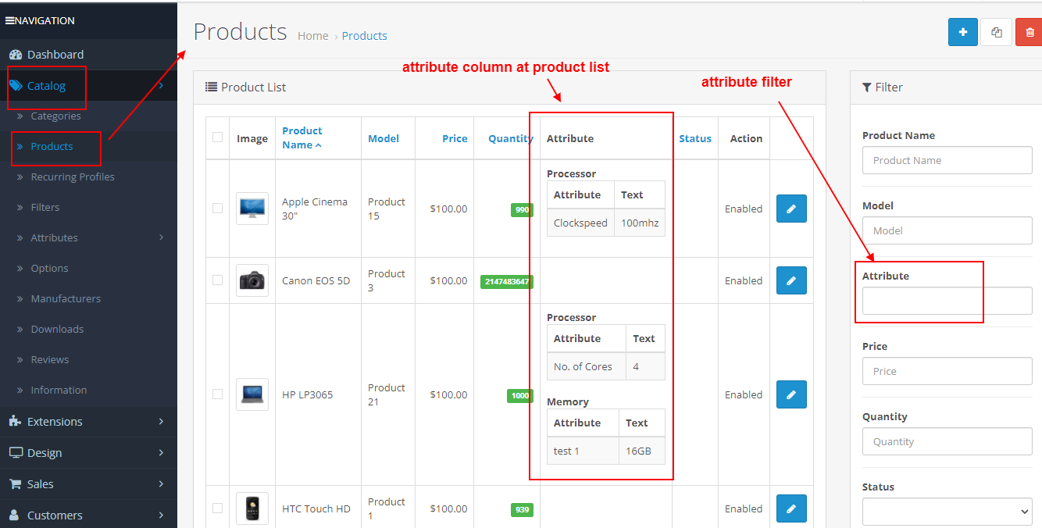Screen dimensions: 1042x528
Task: Open the edit pencil for HTC Touch HD
Action: tap(791, 508)
